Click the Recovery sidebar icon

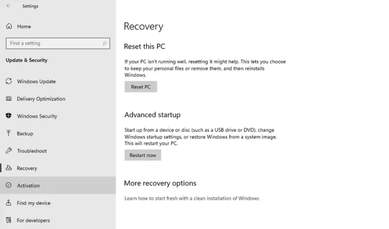(9, 168)
